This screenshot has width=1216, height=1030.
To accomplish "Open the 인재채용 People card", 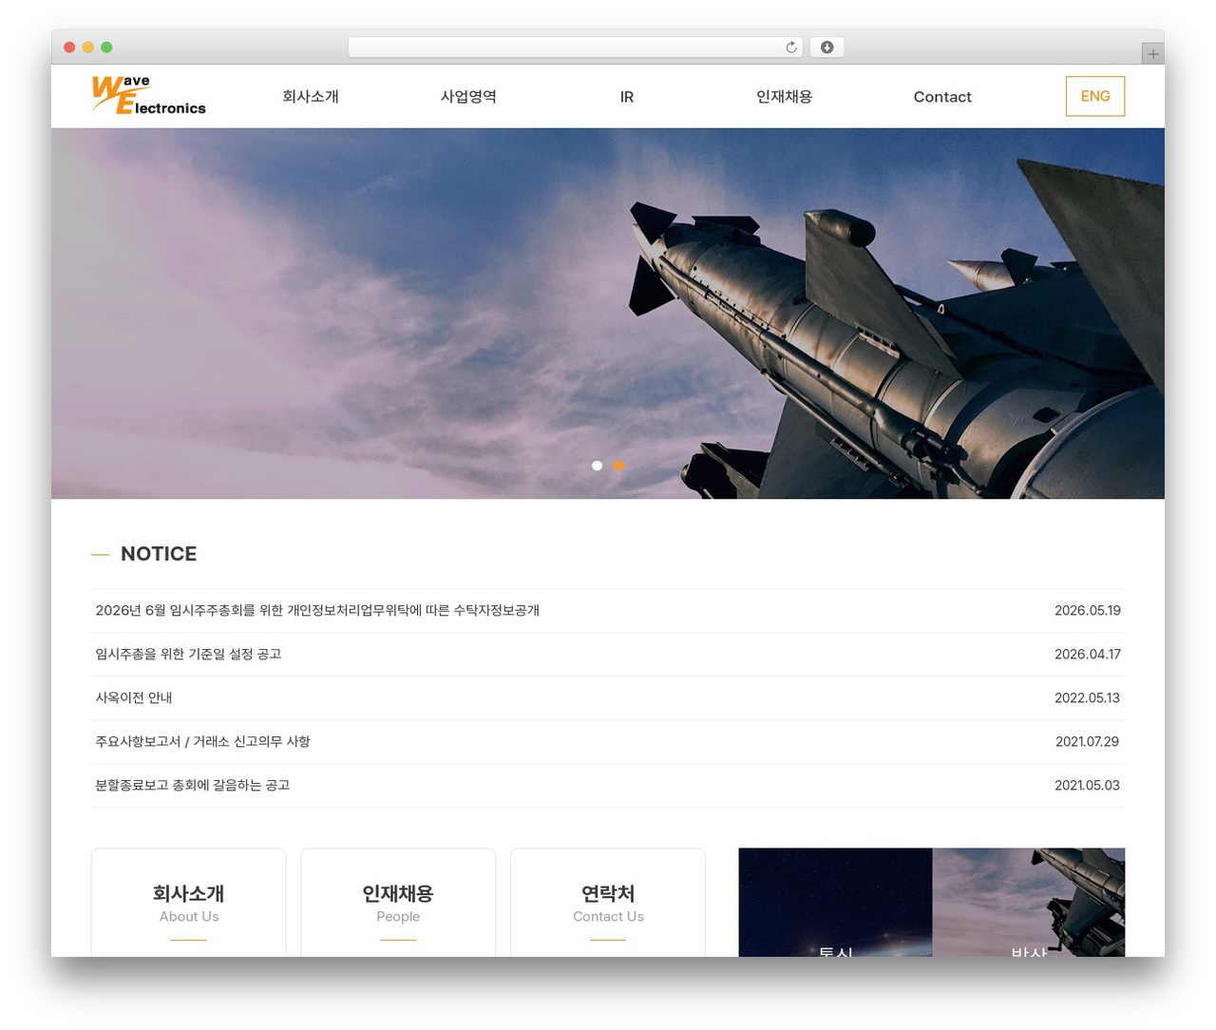I will coord(398,903).
